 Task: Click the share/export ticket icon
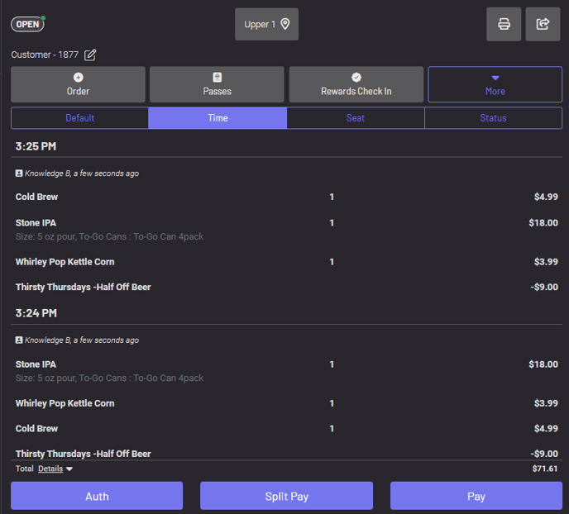click(x=543, y=24)
